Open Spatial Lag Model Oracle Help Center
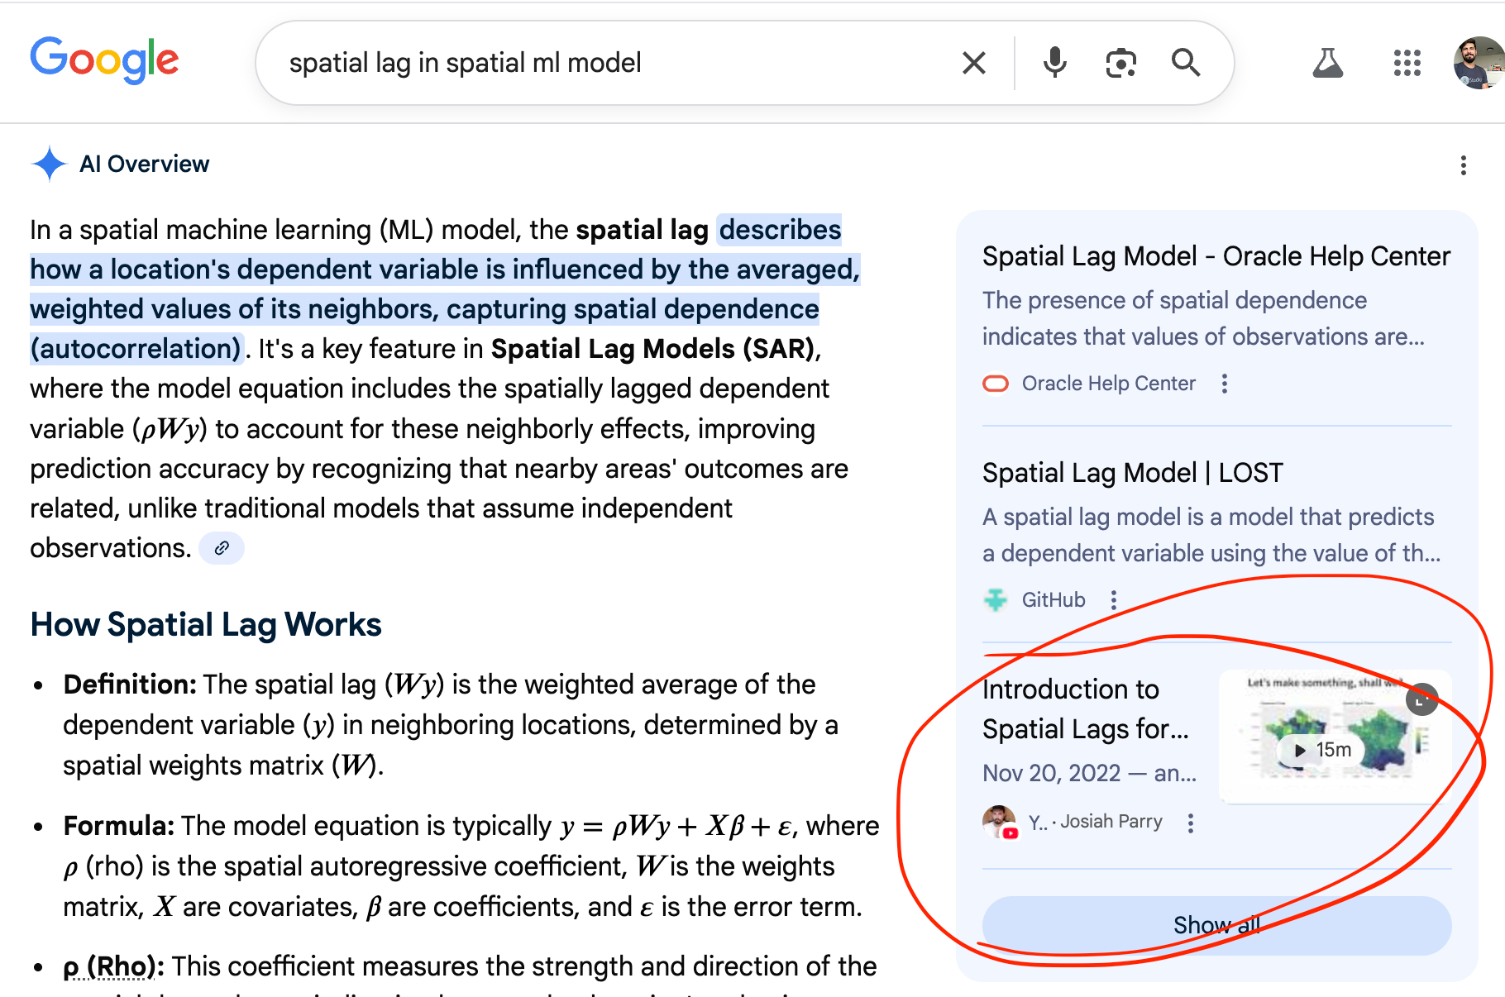Viewport: 1505px width, 997px height. [x=1216, y=256]
